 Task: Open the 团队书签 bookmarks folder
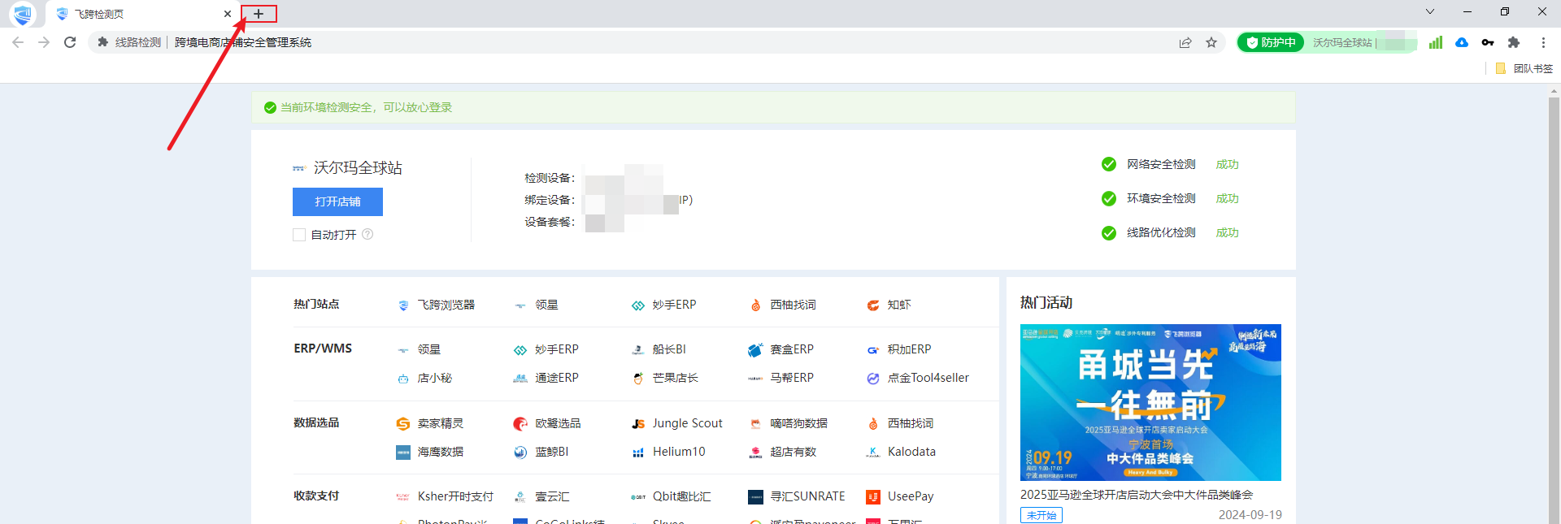1524,69
